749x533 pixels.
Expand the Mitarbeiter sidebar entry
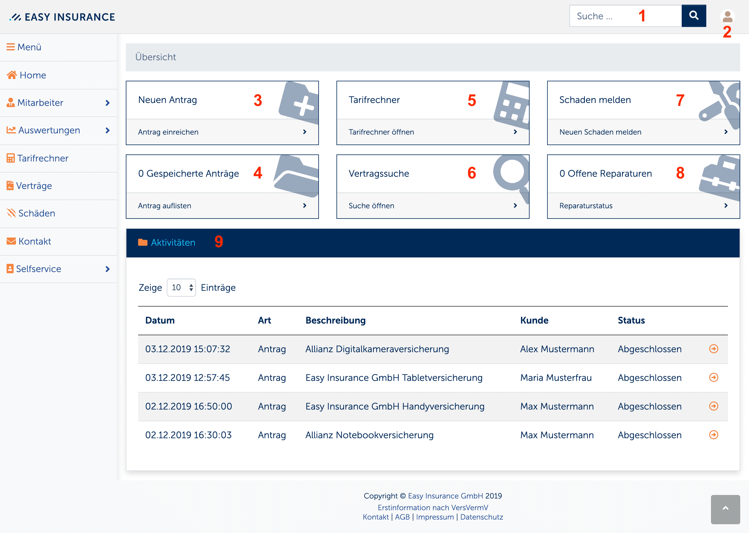(x=107, y=103)
